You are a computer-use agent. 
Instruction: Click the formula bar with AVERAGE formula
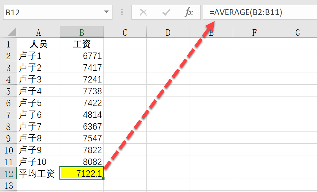260,12
